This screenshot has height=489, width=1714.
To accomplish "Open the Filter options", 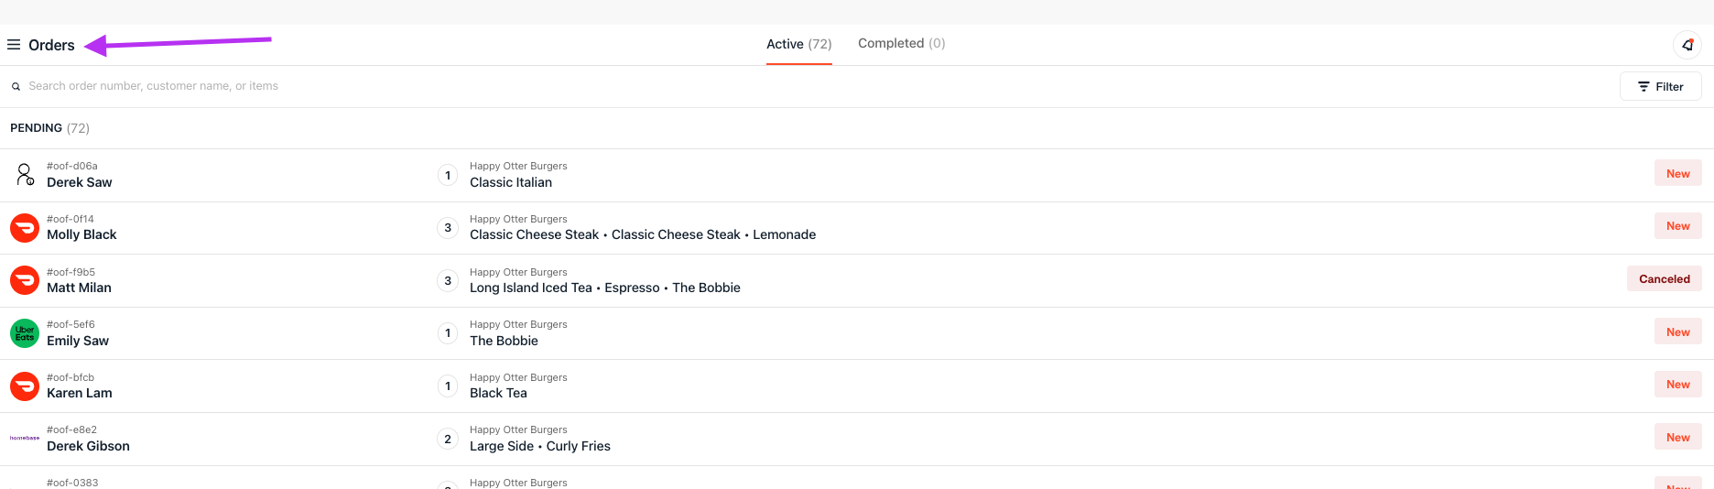I will pyautogui.click(x=1660, y=87).
